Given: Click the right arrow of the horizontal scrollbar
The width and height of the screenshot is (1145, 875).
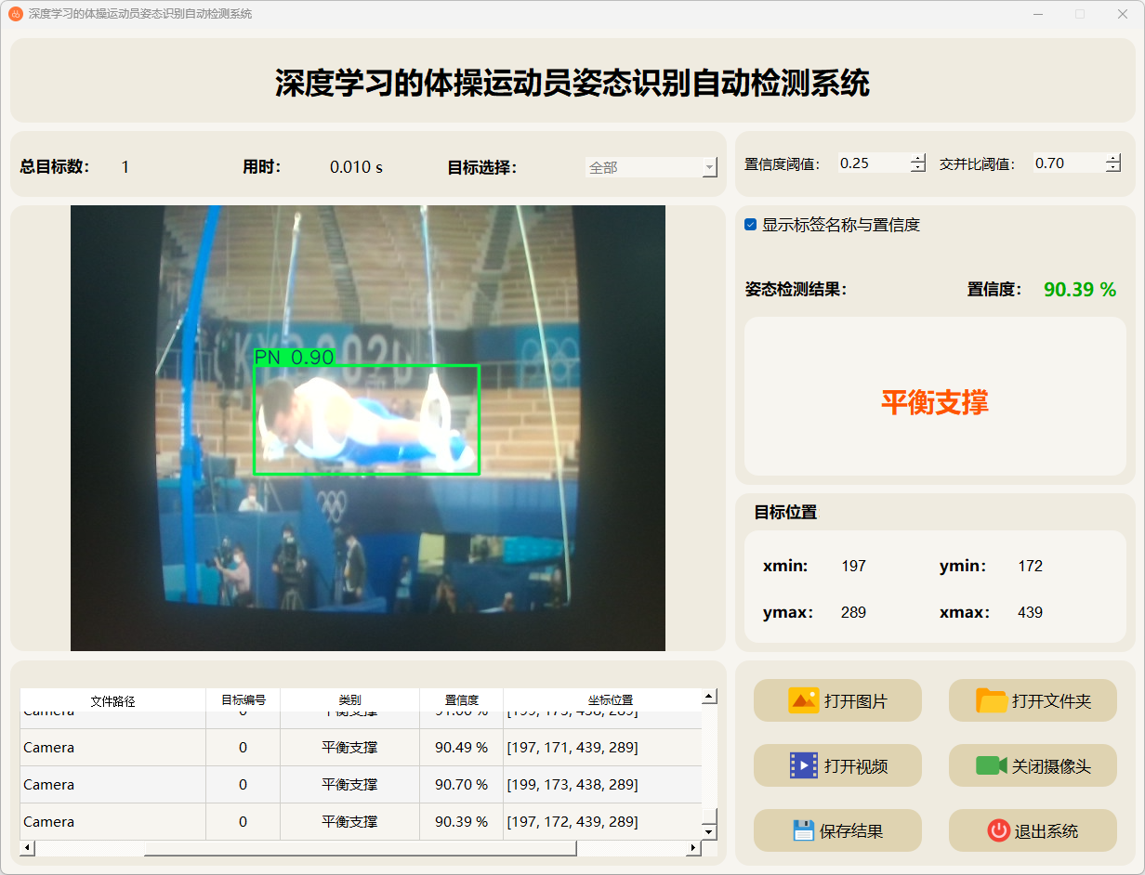Looking at the screenshot, I should coord(693,848).
